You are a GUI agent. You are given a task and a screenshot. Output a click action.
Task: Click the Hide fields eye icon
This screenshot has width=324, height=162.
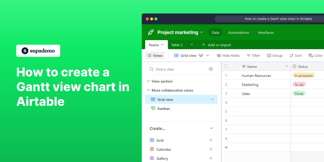(219, 55)
